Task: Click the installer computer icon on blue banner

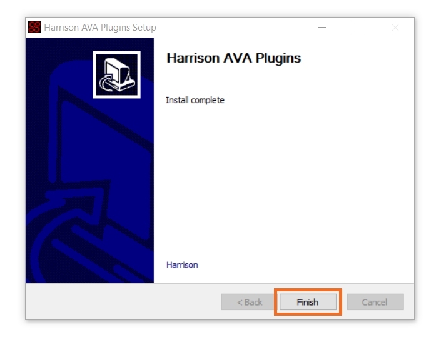Action: pyautogui.click(x=116, y=74)
